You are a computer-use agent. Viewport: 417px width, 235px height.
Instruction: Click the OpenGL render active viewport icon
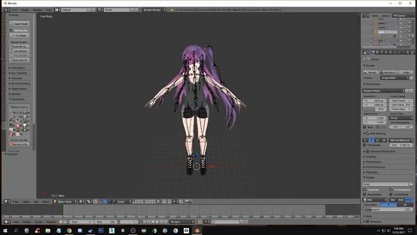pos(187,202)
